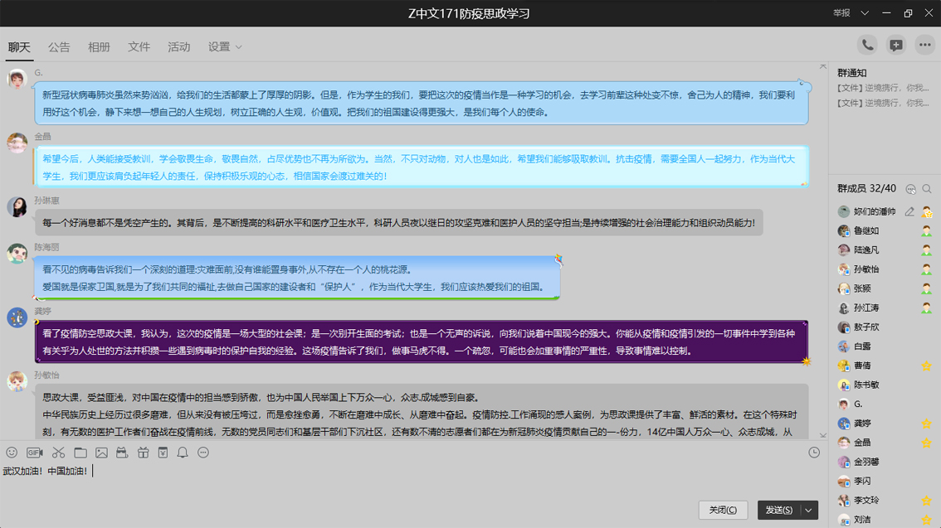Open the emoji picker in chat toolbar

coord(12,453)
